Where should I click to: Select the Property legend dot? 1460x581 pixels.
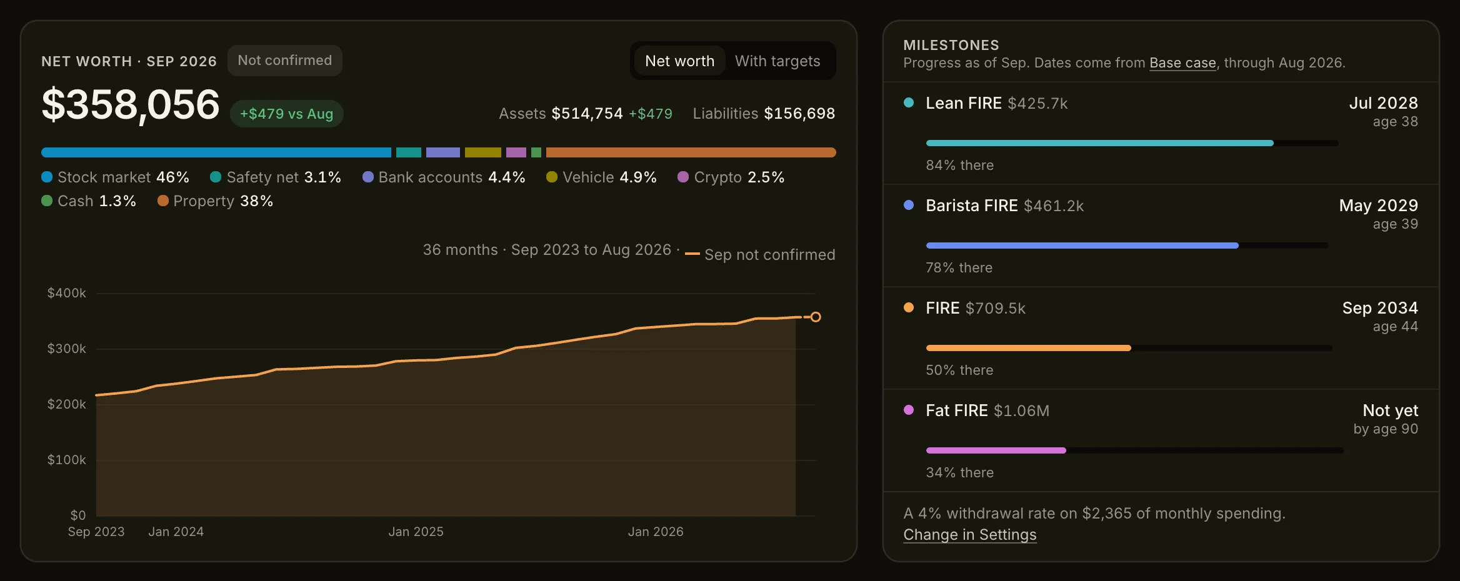(x=163, y=201)
